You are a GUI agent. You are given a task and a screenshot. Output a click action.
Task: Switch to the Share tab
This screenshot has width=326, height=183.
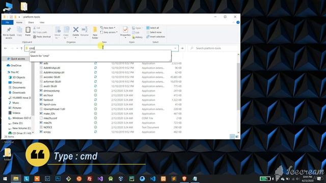click(x=31, y=22)
